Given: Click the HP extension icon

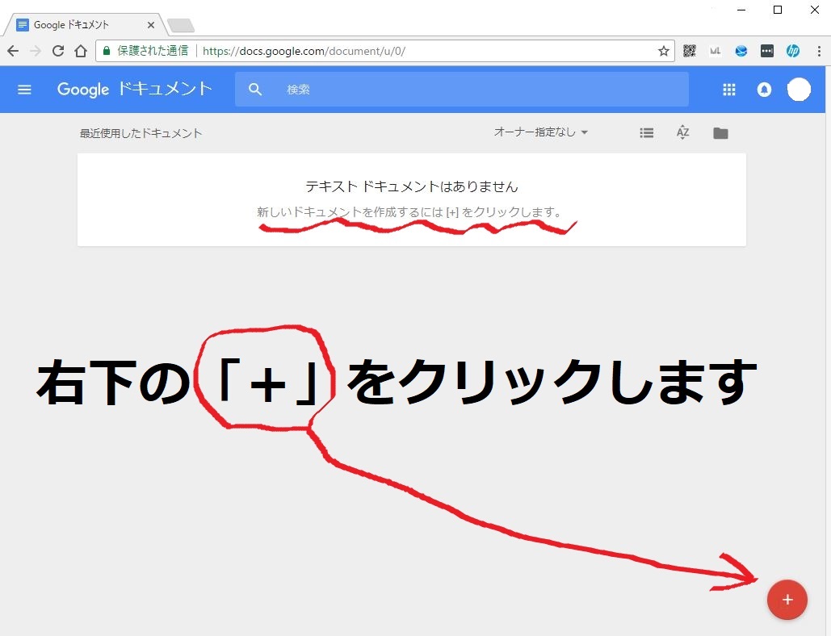Looking at the screenshot, I should [x=793, y=51].
